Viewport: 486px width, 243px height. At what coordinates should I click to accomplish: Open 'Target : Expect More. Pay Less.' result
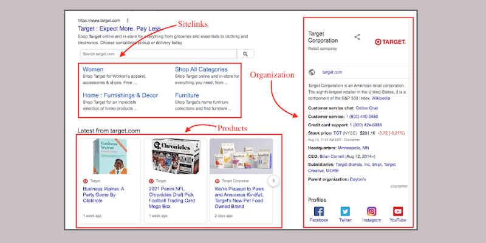point(120,29)
